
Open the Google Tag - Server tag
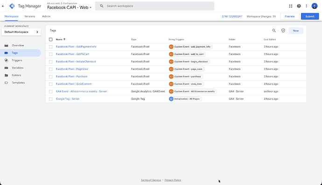pos(68,99)
